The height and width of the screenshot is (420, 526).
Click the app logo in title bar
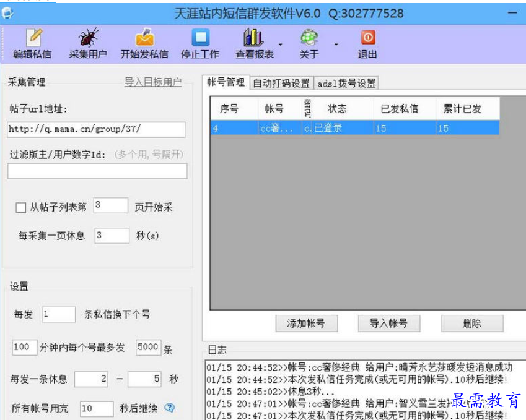click(x=7, y=14)
